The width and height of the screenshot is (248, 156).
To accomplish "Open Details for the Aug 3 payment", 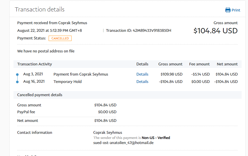I will point(142,74).
